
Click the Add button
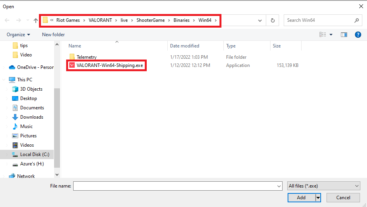301,198
